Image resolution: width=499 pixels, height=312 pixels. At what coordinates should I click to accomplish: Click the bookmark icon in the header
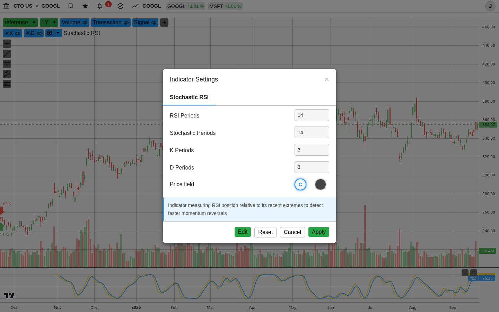tap(71, 6)
